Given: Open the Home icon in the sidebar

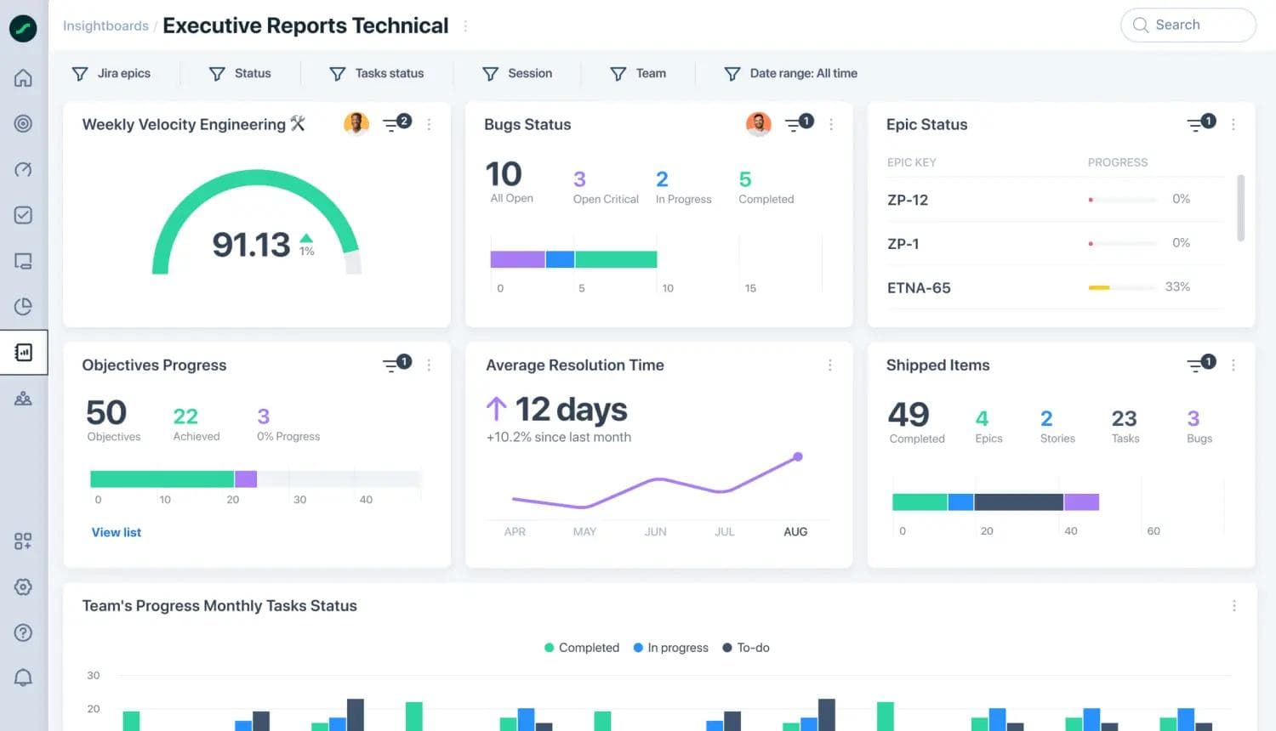Looking at the screenshot, I should 23,77.
